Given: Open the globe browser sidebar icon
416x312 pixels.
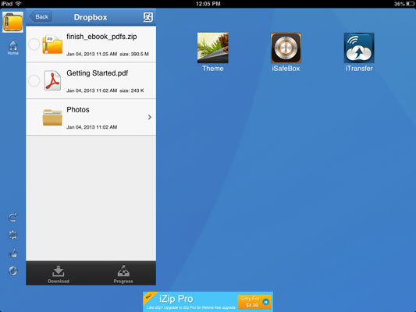Looking at the screenshot, I should 12,271.
